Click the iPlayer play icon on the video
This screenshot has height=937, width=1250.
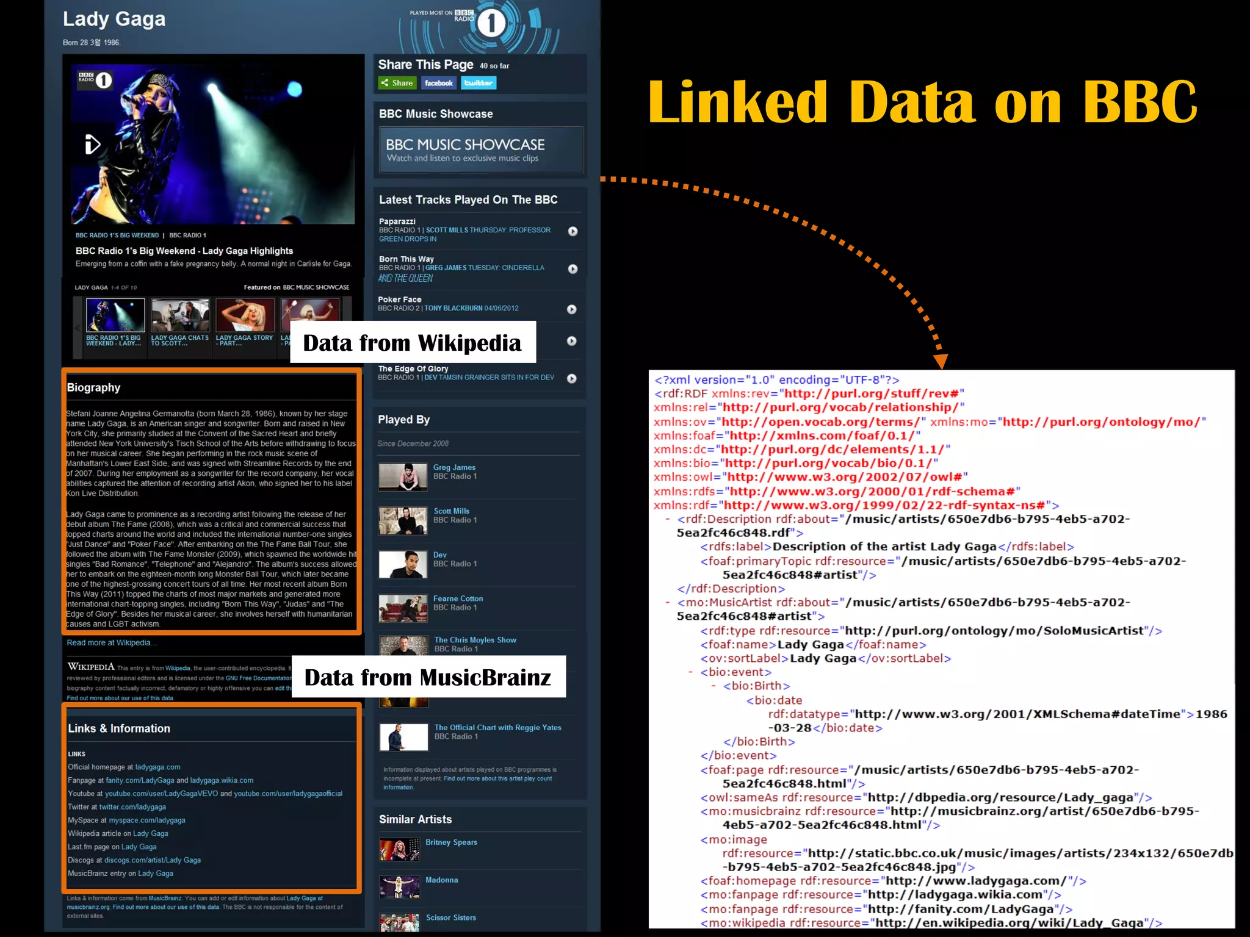click(x=92, y=145)
